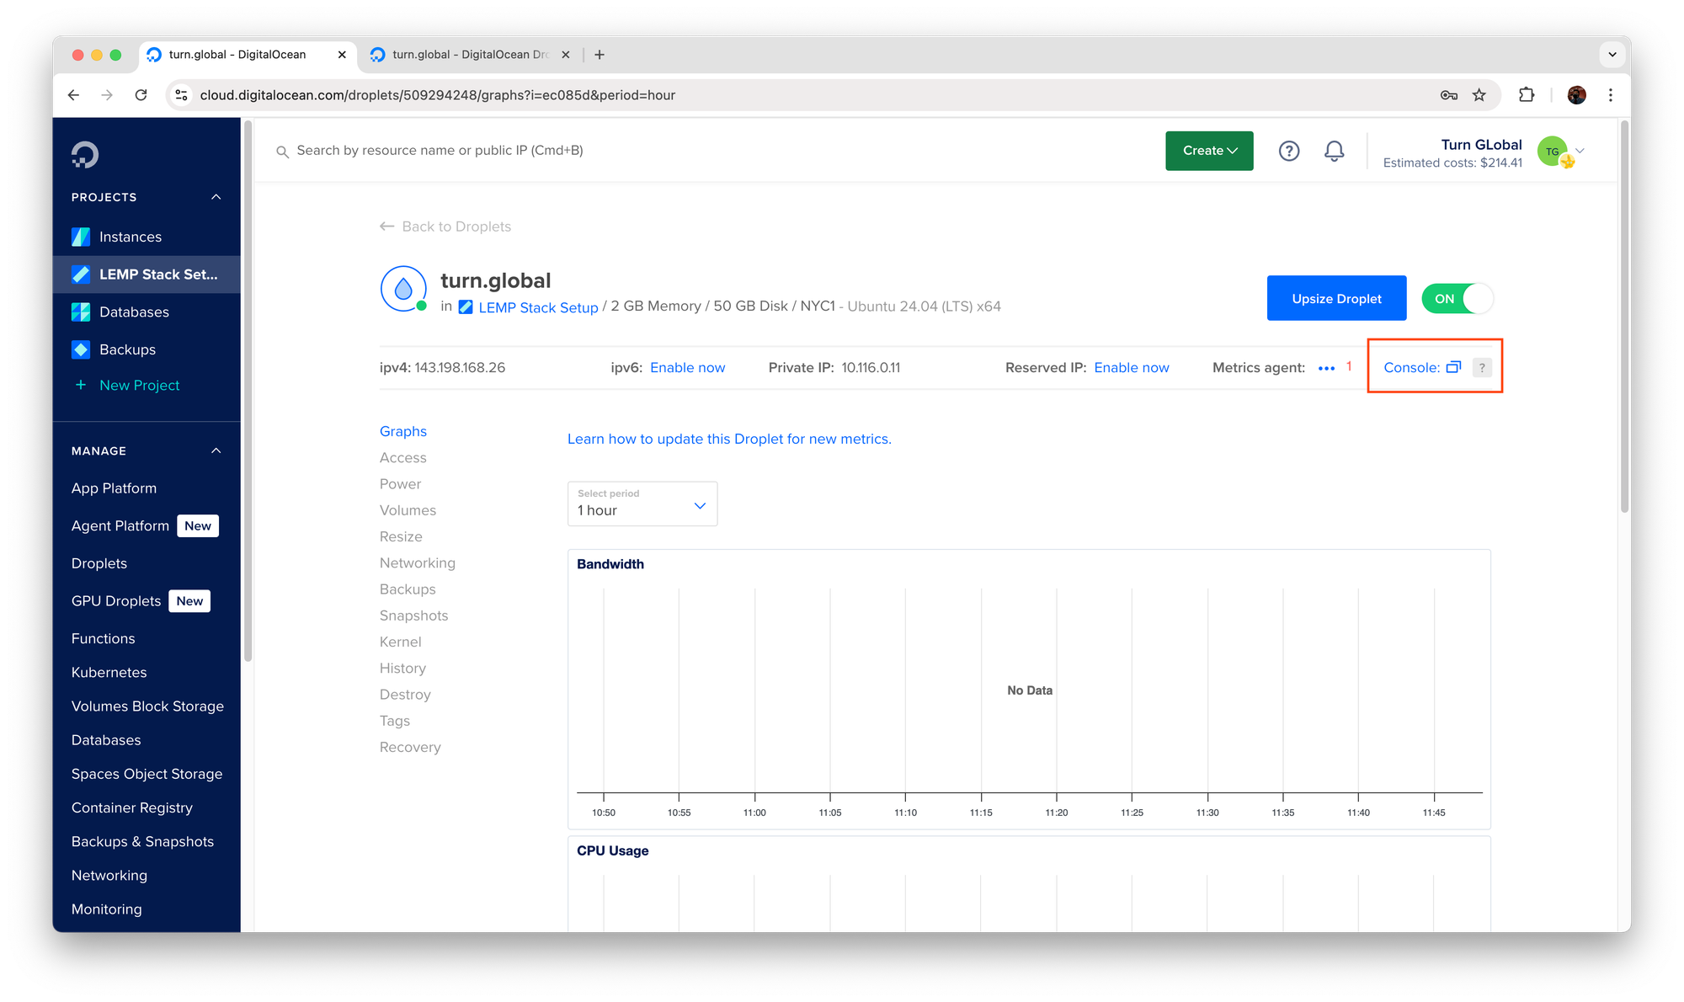Click Enable now for Reserved IP
The width and height of the screenshot is (1684, 1002).
click(x=1132, y=368)
